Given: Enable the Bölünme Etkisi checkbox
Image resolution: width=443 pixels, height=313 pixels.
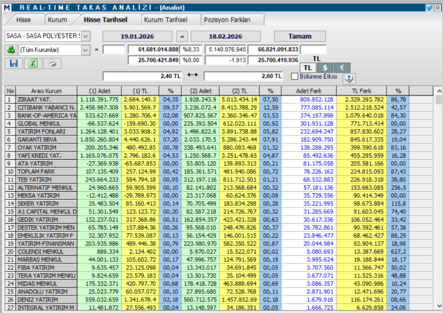Looking at the screenshot, I should click(x=295, y=76).
